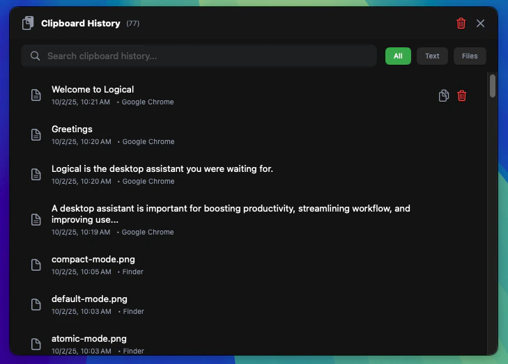
Task: Select the Welcome to Logical text
Action: tap(93, 89)
